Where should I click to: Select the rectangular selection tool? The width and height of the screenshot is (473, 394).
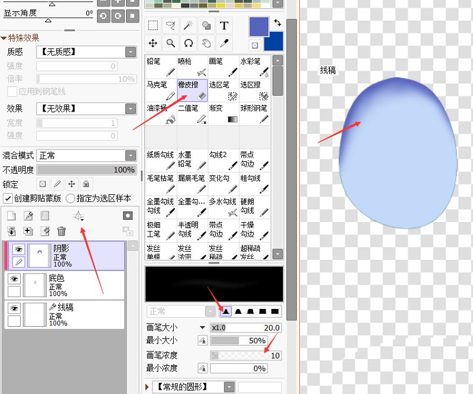pos(153,25)
